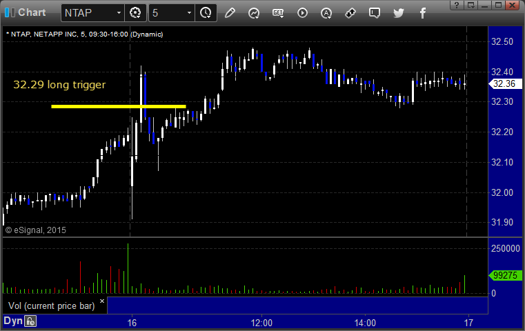The image size is (525, 331).
Task: Select the 32.29 long trigger text annotation
Action: coord(59,85)
